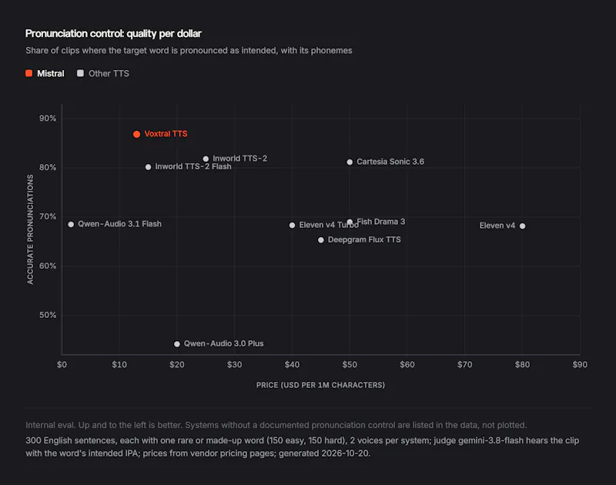Screen dimensions: 616x485
Task: Click the $50 x-axis tick label
Action: (x=350, y=365)
